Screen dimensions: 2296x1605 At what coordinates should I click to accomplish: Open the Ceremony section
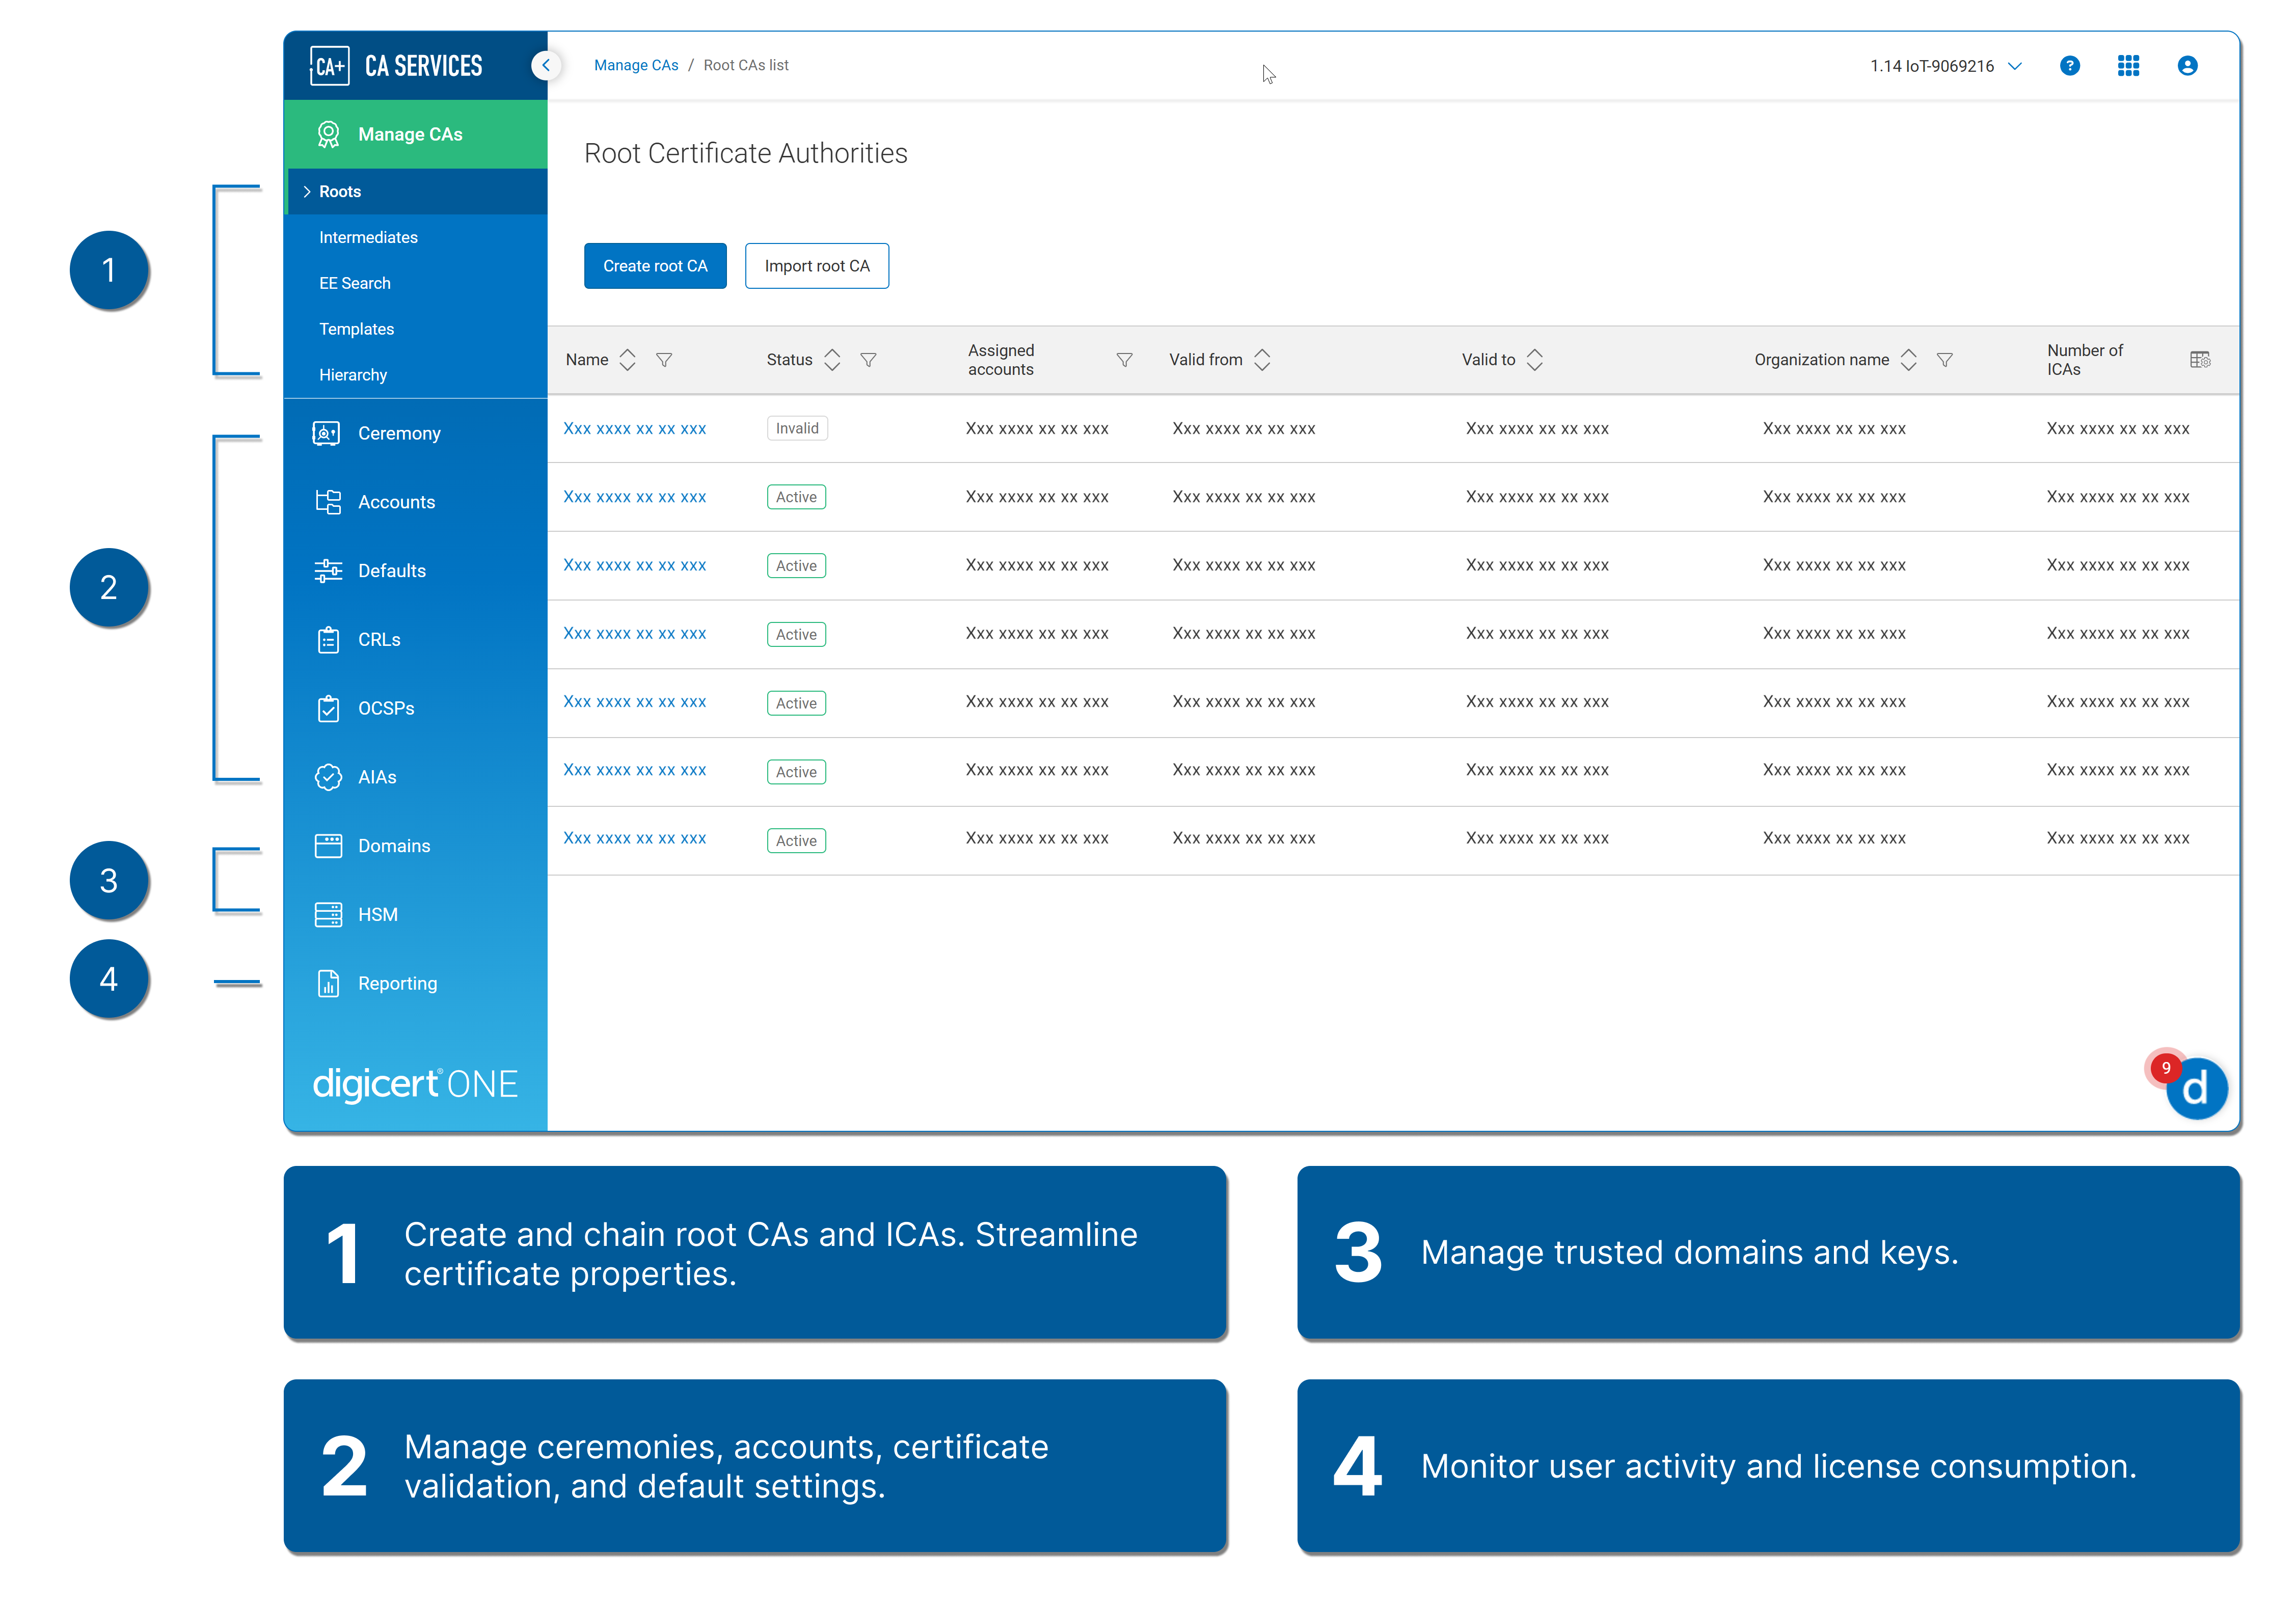coord(400,432)
